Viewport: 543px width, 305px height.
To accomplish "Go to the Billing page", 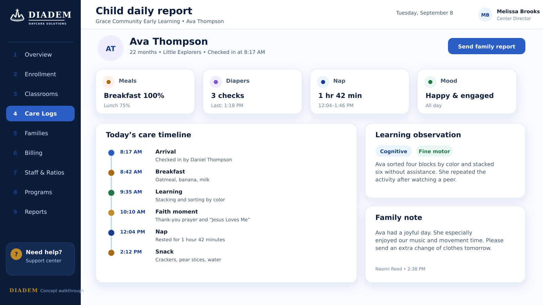I will pyautogui.click(x=40, y=153).
